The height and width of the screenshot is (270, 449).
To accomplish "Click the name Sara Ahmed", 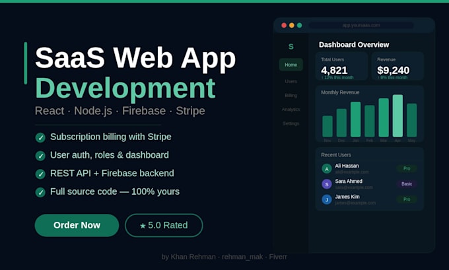I will [x=349, y=182].
